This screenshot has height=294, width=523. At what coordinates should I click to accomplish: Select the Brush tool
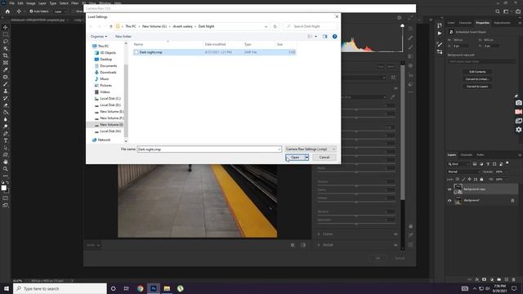pyautogui.click(x=6, y=84)
